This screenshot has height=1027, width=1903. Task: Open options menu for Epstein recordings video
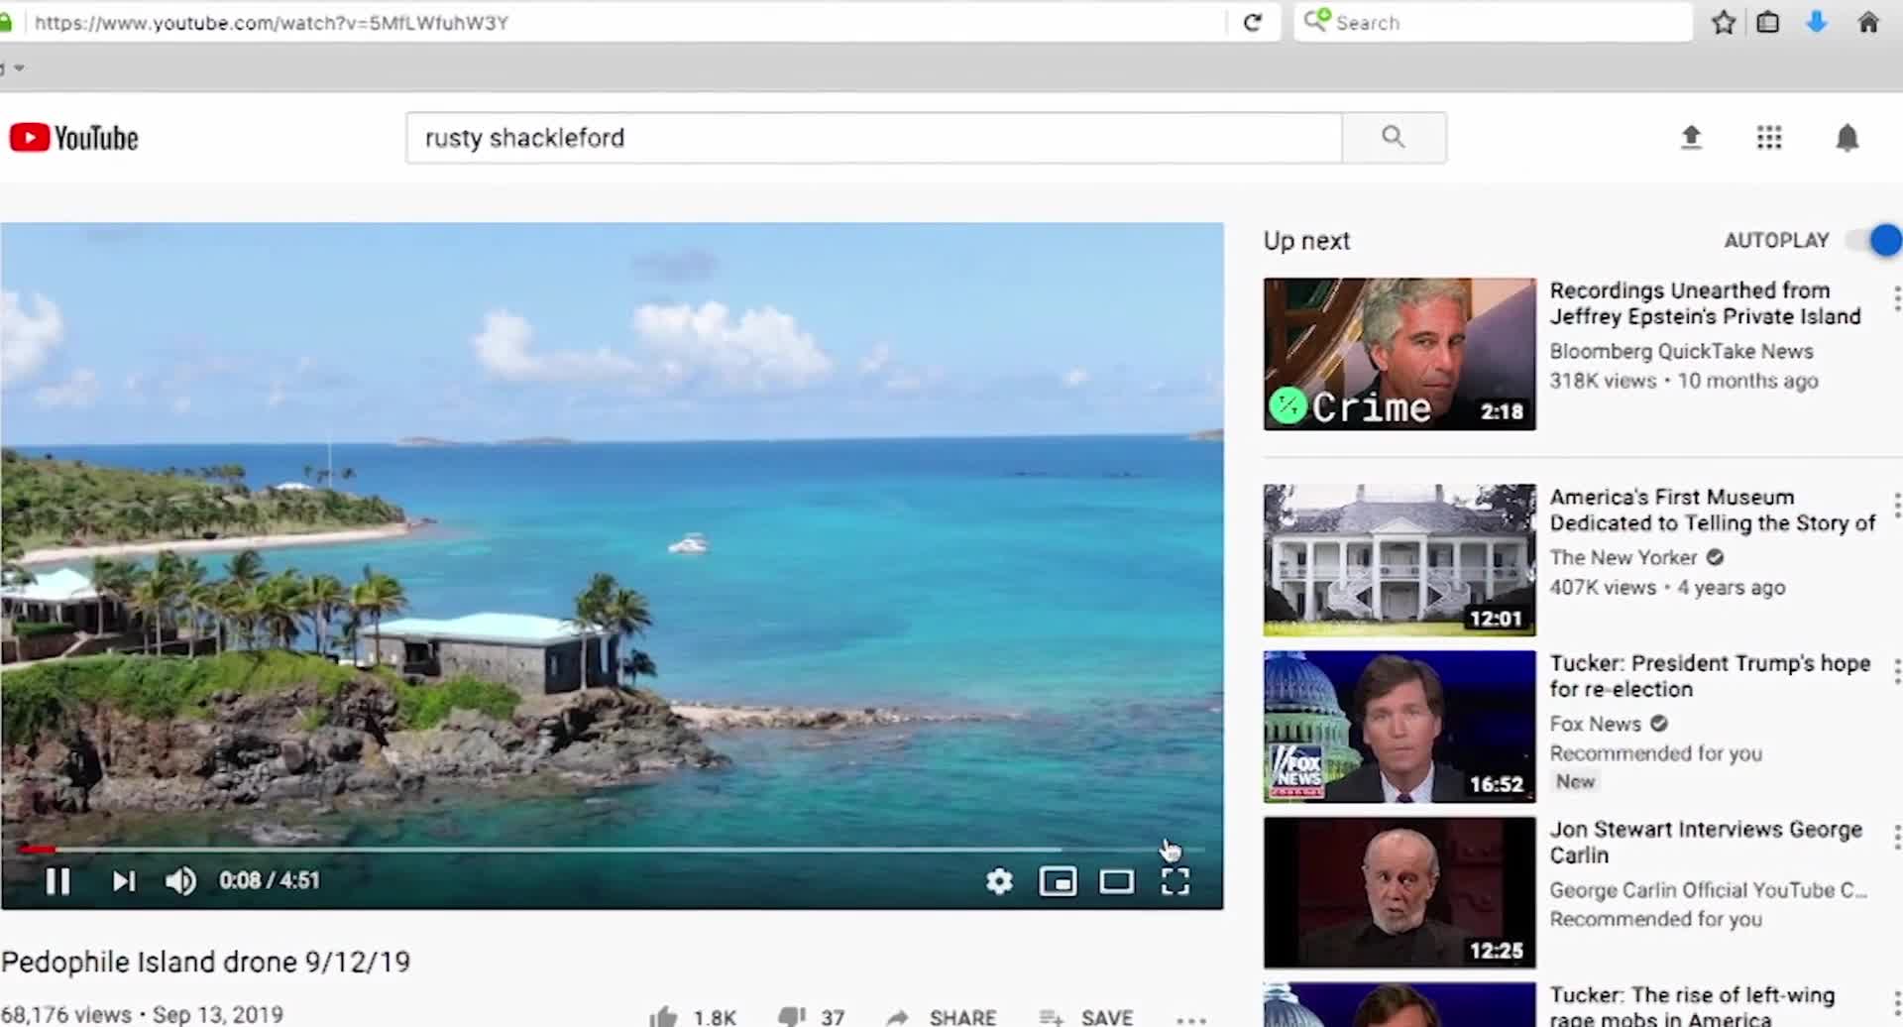click(x=1895, y=297)
